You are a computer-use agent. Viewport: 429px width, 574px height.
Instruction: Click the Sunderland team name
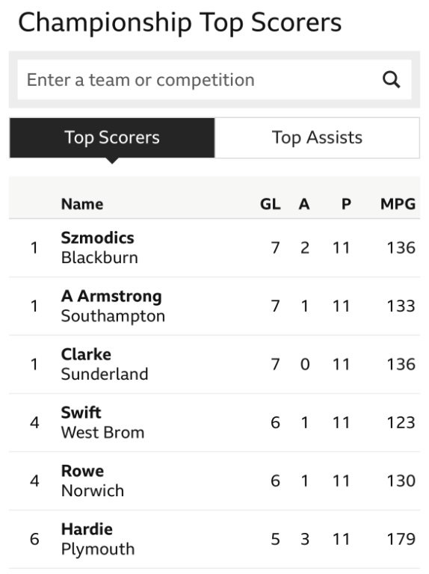105,374
